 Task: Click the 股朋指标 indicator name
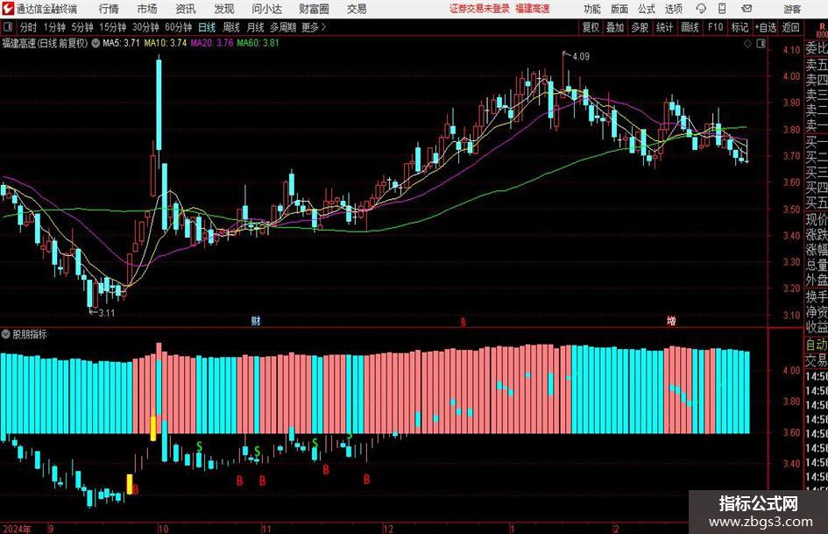(x=30, y=334)
